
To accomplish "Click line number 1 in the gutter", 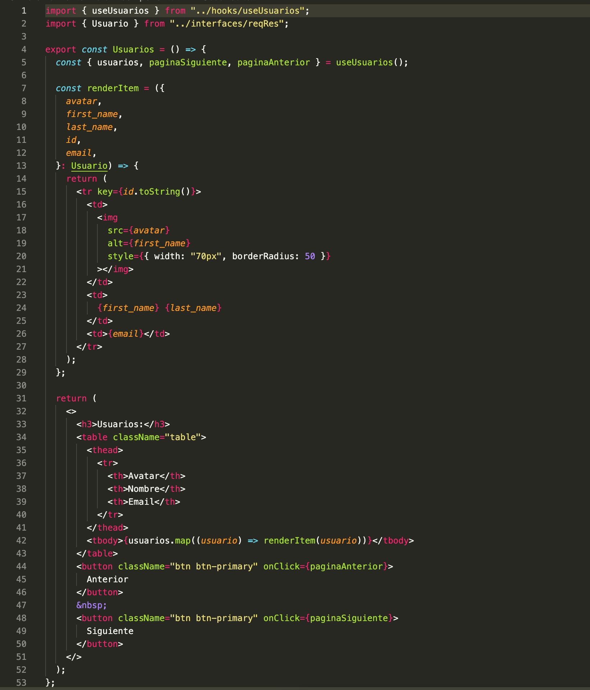I will tap(24, 11).
